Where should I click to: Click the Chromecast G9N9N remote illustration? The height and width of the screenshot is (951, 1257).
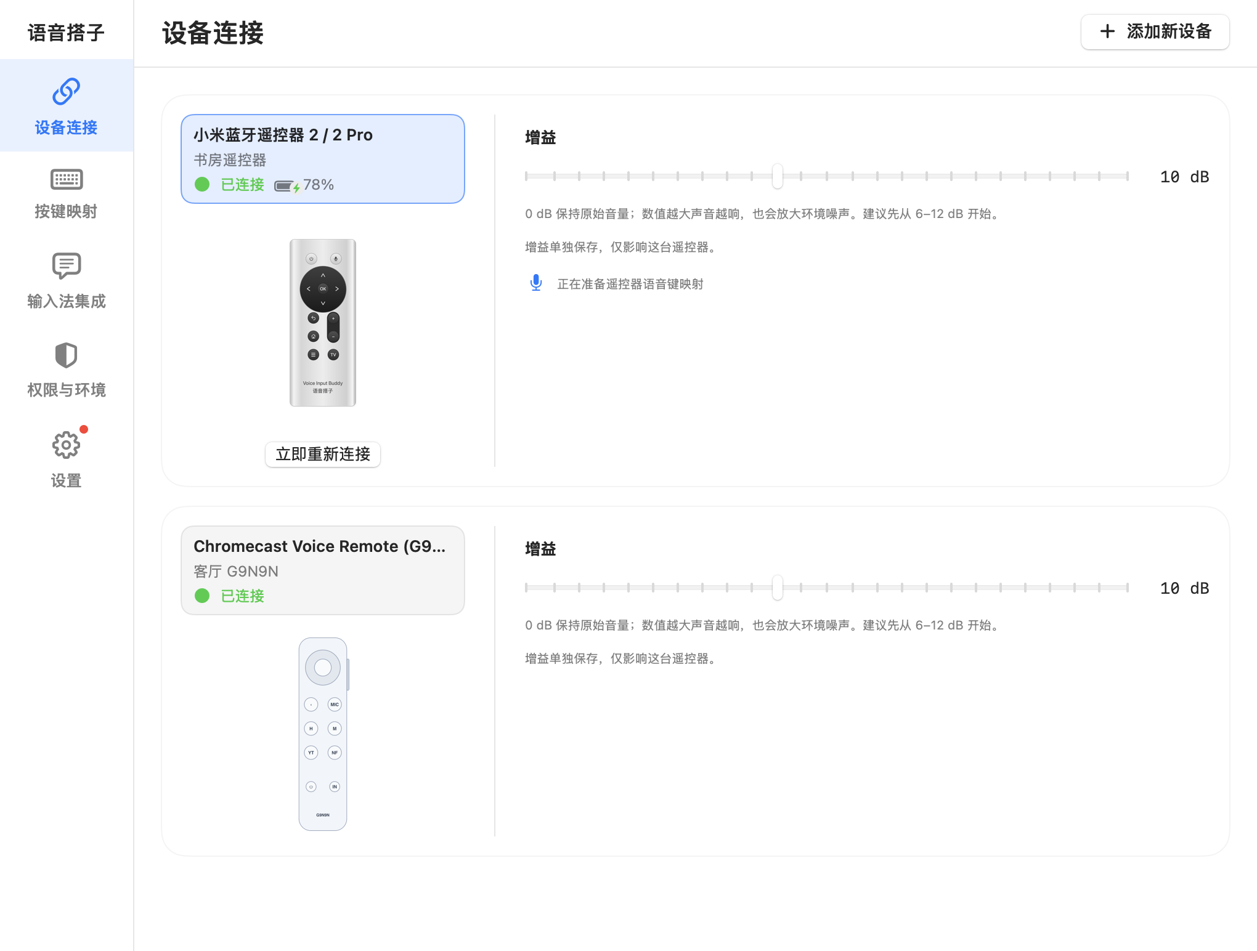point(323,734)
